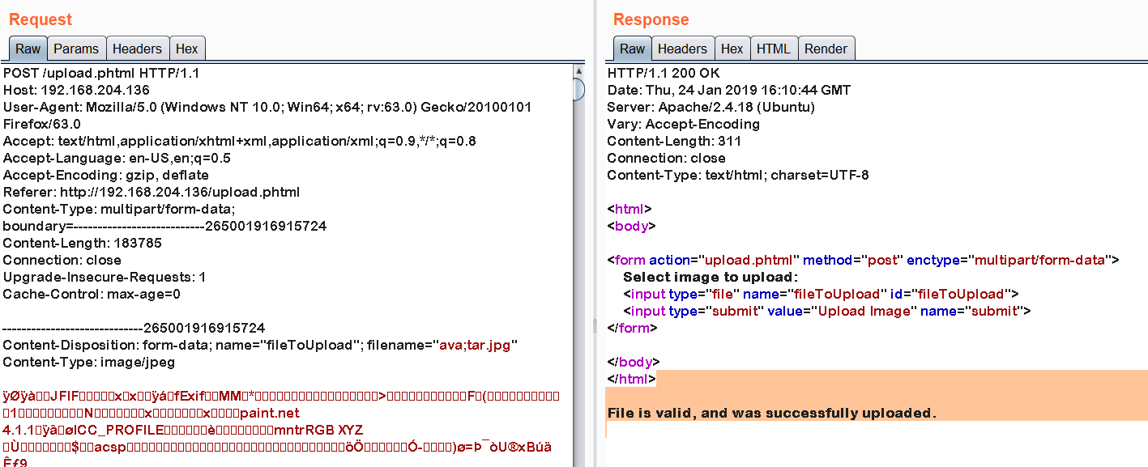Click the 'HTTP/1.1 200 OK' status line

(664, 73)
